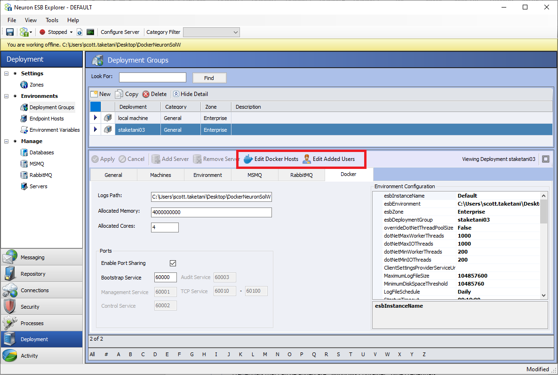Toggle the Enable Port Sharing checkbox

coord(173,263)
